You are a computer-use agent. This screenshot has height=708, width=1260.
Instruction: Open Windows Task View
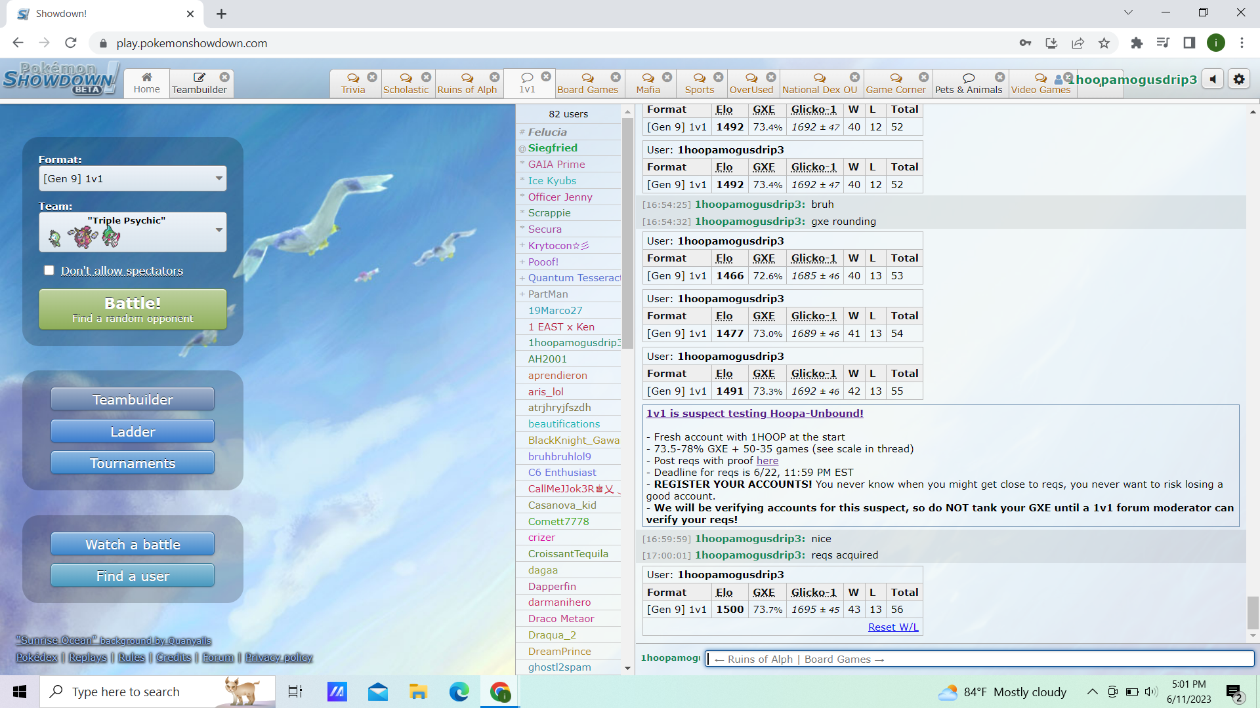pos(295,692)
